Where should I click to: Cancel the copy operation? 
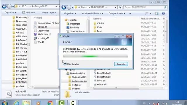coord(121,64)
